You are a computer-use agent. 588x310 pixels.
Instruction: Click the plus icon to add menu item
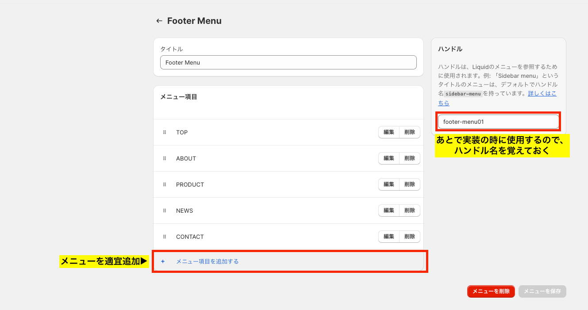[163, 261]
